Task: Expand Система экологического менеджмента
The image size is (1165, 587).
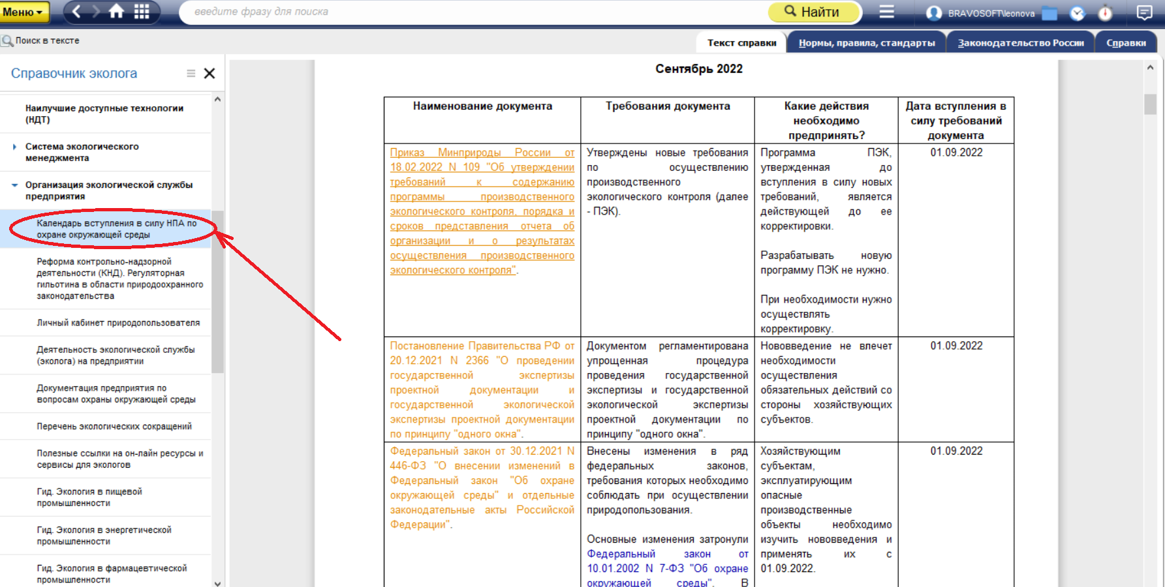Action: (14, 147)
